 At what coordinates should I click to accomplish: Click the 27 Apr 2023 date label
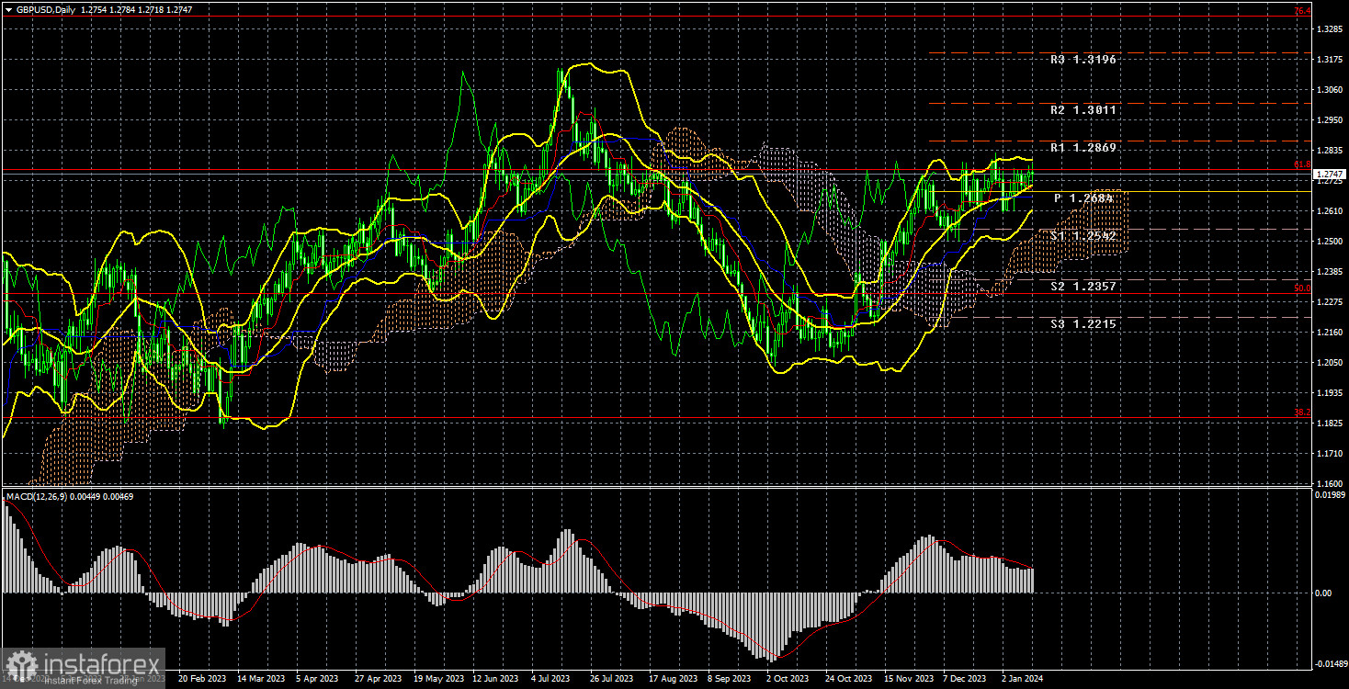coord(379,679)
